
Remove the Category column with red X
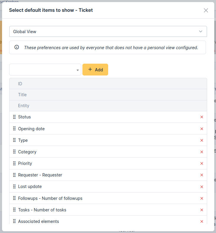point(202,152)
